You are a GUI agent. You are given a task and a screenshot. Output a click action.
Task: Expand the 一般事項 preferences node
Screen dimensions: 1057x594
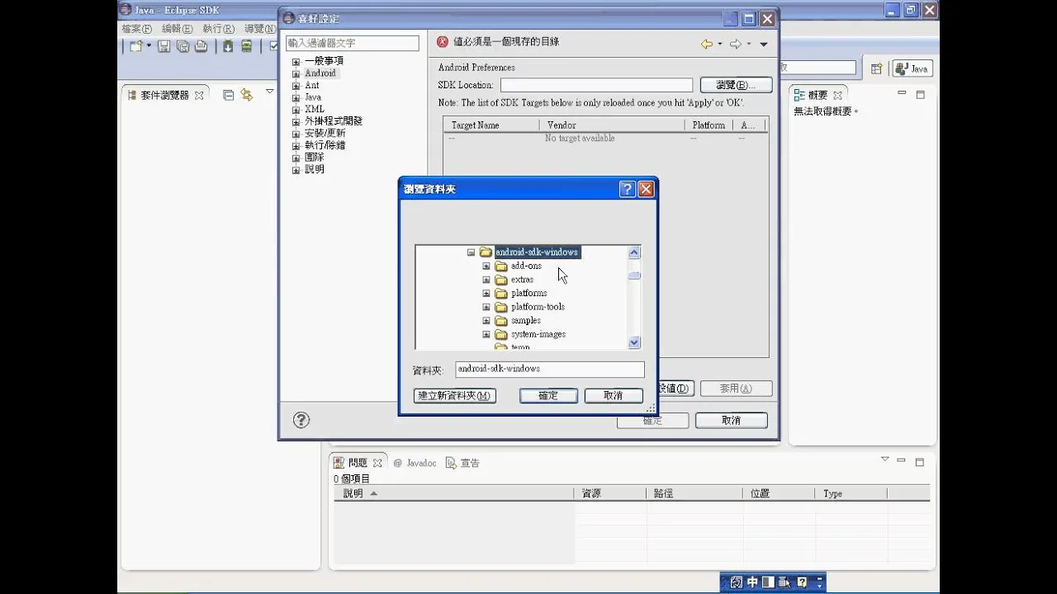(x=296, y=62)
